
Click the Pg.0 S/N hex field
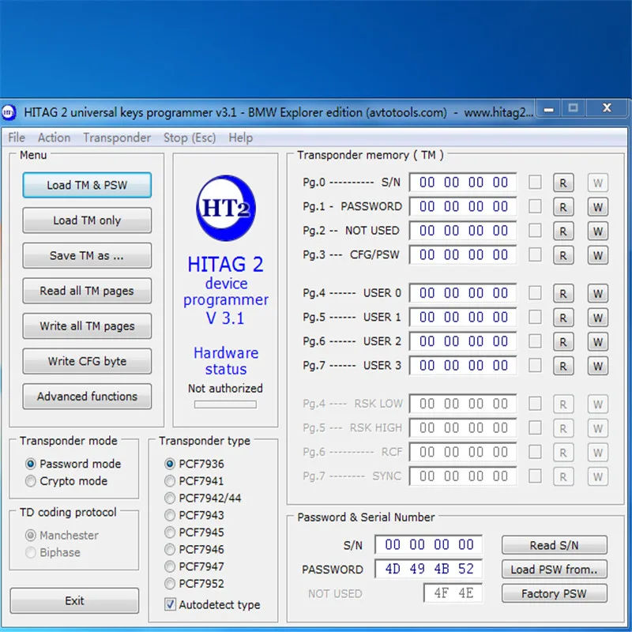coord(463,182)
